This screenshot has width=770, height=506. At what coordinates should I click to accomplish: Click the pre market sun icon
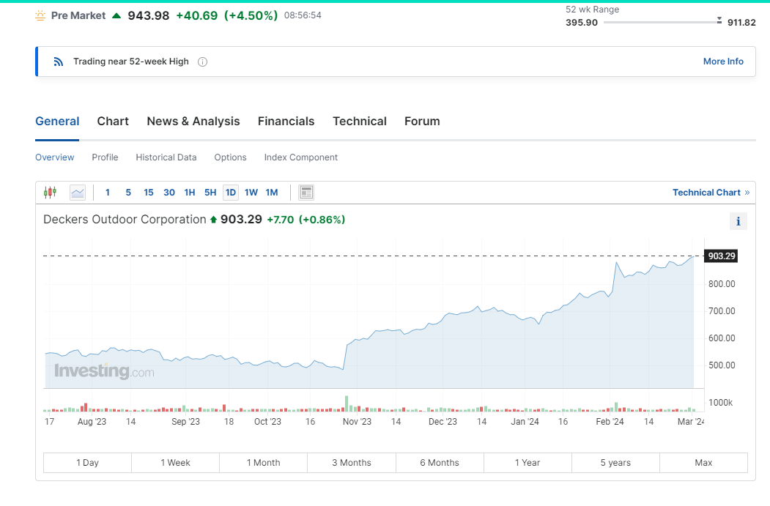[40, 15]
